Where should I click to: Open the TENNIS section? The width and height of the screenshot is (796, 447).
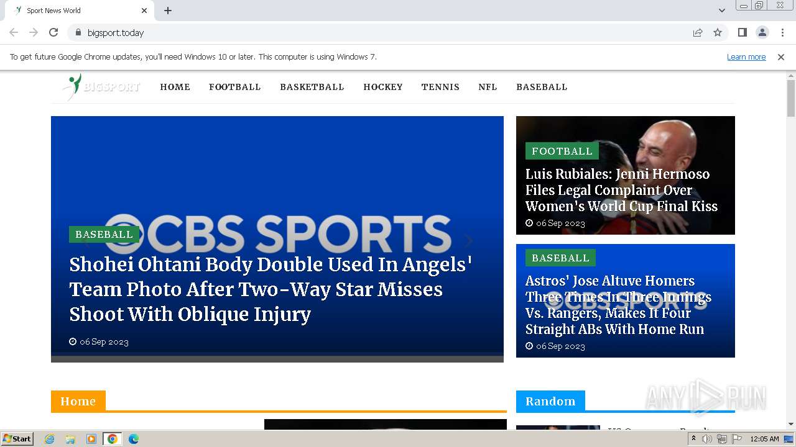(x=440, y=87)
